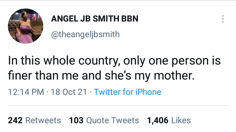Click the 242 retweet count number
Image resolution: width=236 pixels, height=132 pixels.
point(15,121)
